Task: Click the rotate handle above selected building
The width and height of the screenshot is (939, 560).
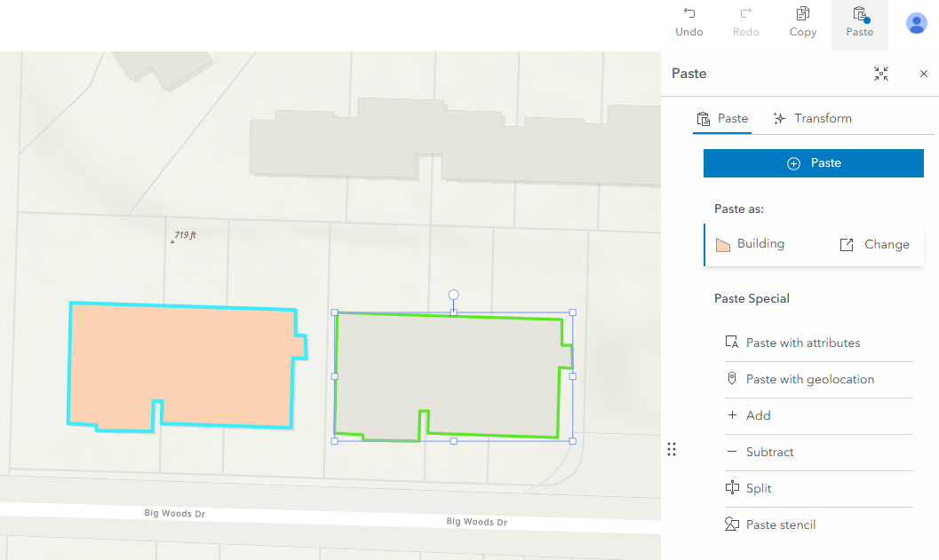Action: tap(453, 295)
